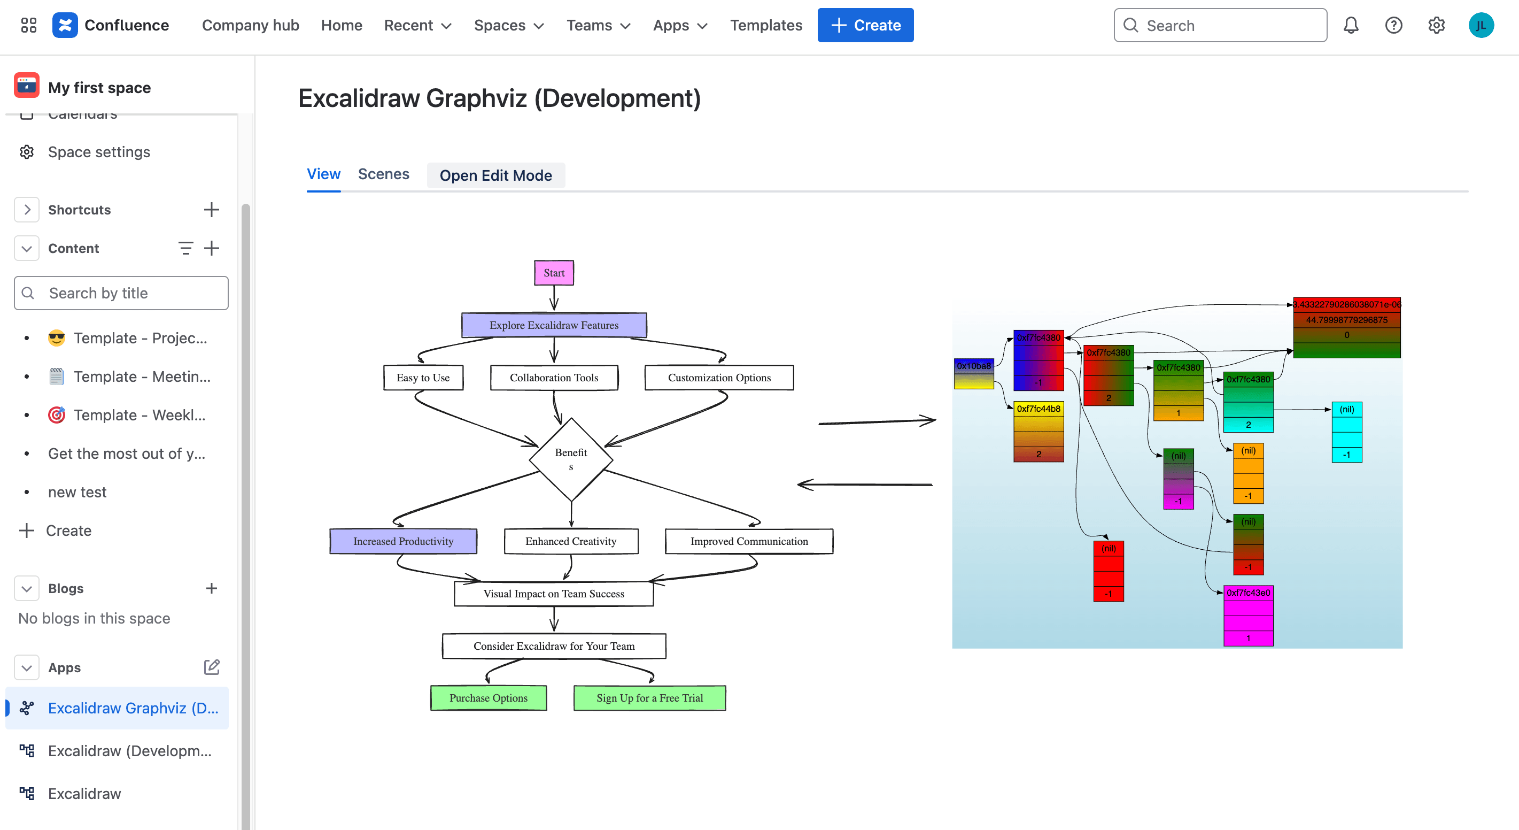Open the new test page
This screenshot has width=1519, height=830.
pos(77,492)
